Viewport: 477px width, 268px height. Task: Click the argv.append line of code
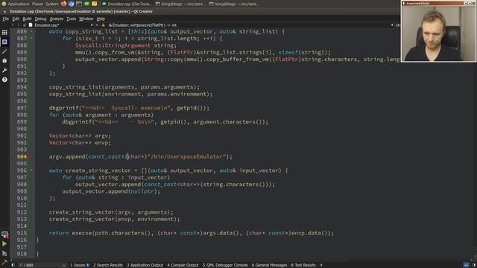[x=140, y=157]
